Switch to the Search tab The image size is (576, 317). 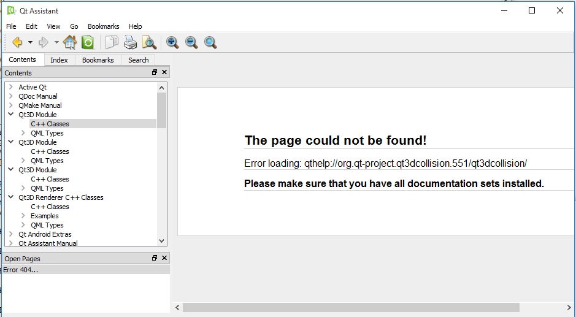138,60
